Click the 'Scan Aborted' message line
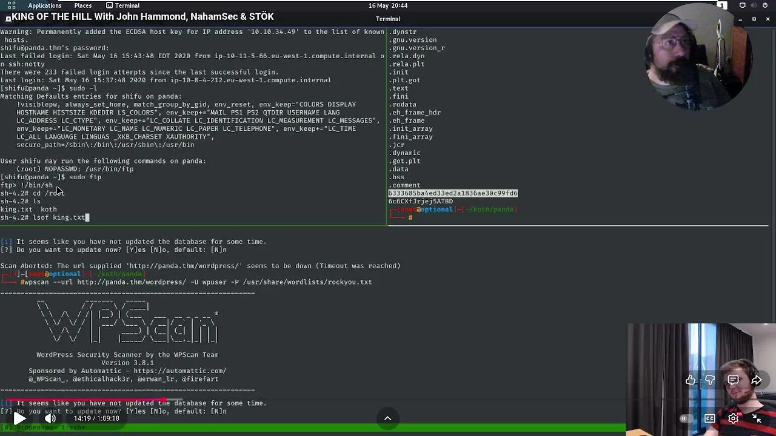This screenshot has width=776, height=436. coord(200,266)
